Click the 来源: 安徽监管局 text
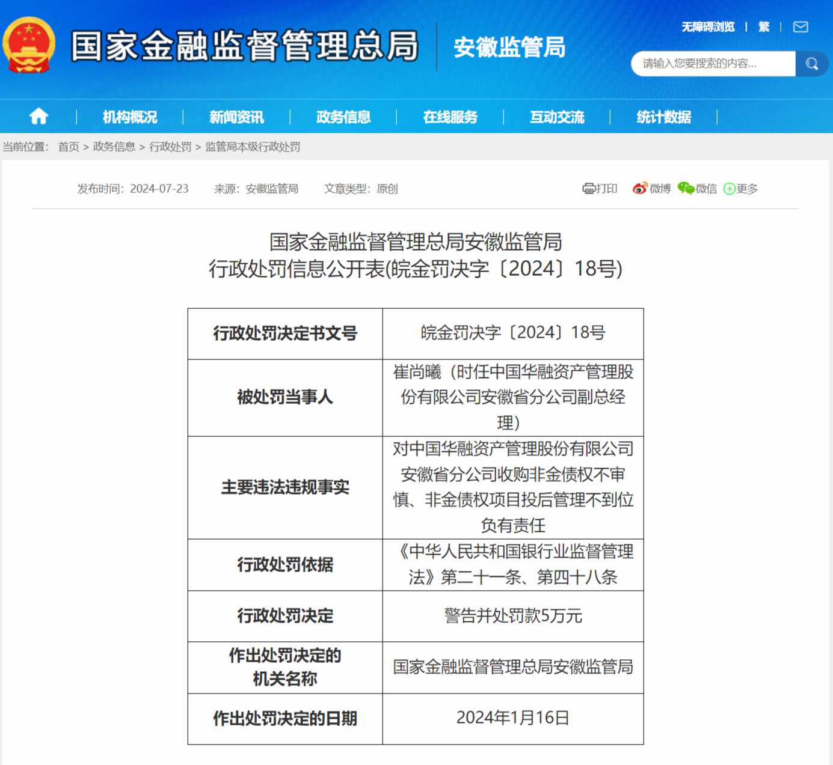Image resolution: width=833 pixels, height=765 pixels. (x=256, y=189)
